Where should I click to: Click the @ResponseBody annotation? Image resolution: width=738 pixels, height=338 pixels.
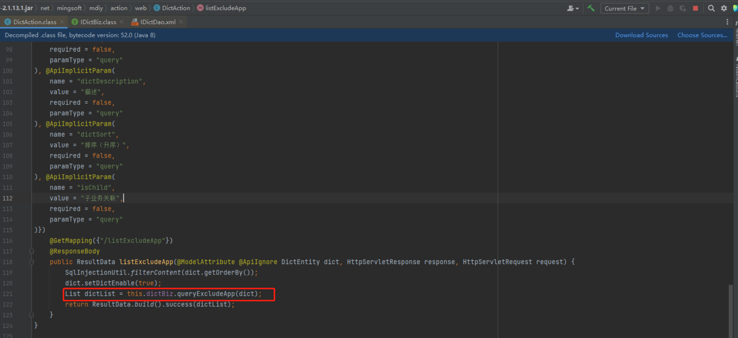pos(75,251)
